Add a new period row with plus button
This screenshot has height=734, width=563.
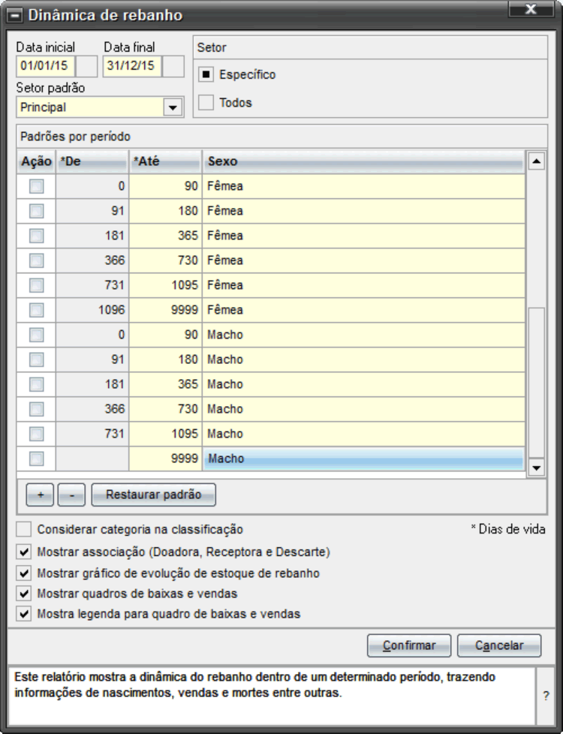tap(40, 495)
